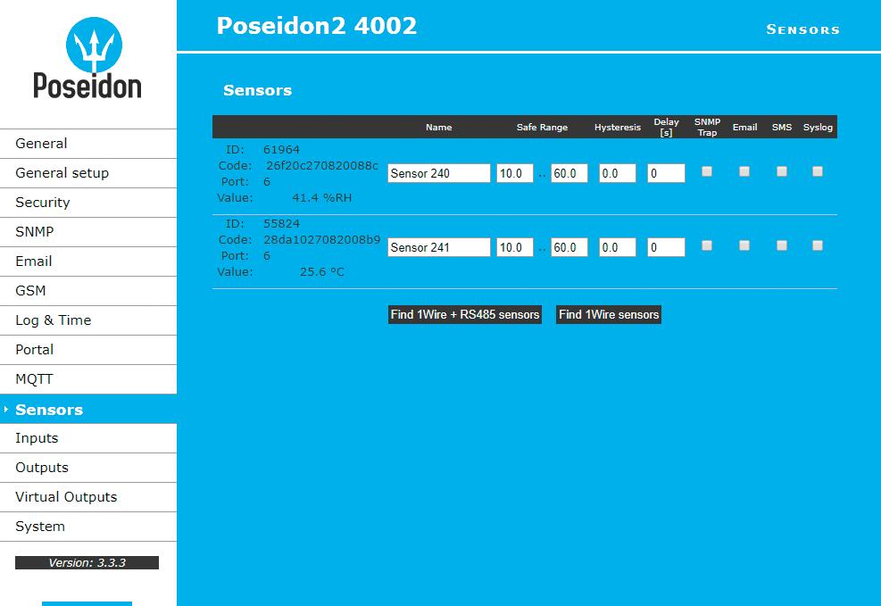Click sensor code 26f20c270820088c
This screenshot has height=606, width=881.
click(x=322, y=166)
